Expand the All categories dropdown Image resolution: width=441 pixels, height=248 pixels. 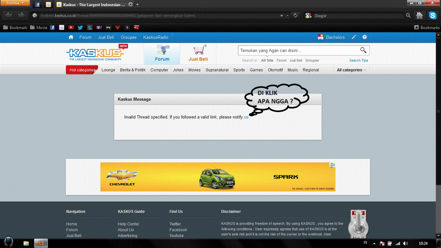coord(351,70)
